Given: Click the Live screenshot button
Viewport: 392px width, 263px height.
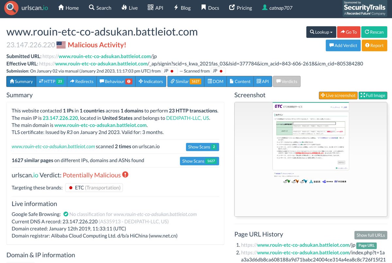Looking at the screenshot, I should point(338,95).
